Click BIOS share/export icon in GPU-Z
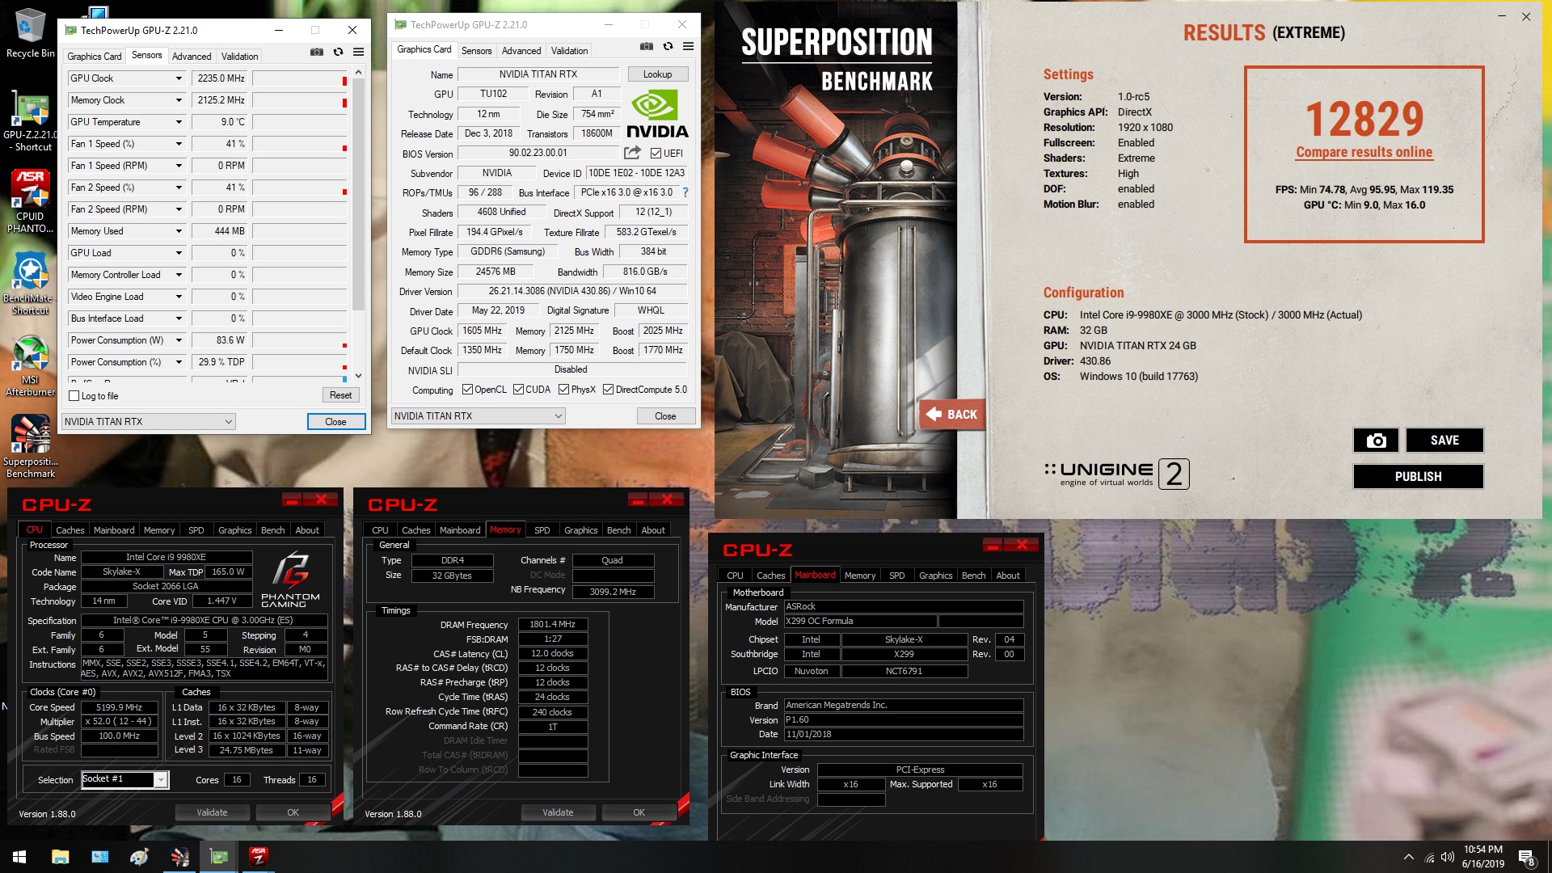 pos(632,153)
